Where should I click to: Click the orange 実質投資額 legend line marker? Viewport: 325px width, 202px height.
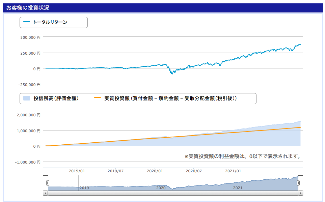(x=98, y=98)
